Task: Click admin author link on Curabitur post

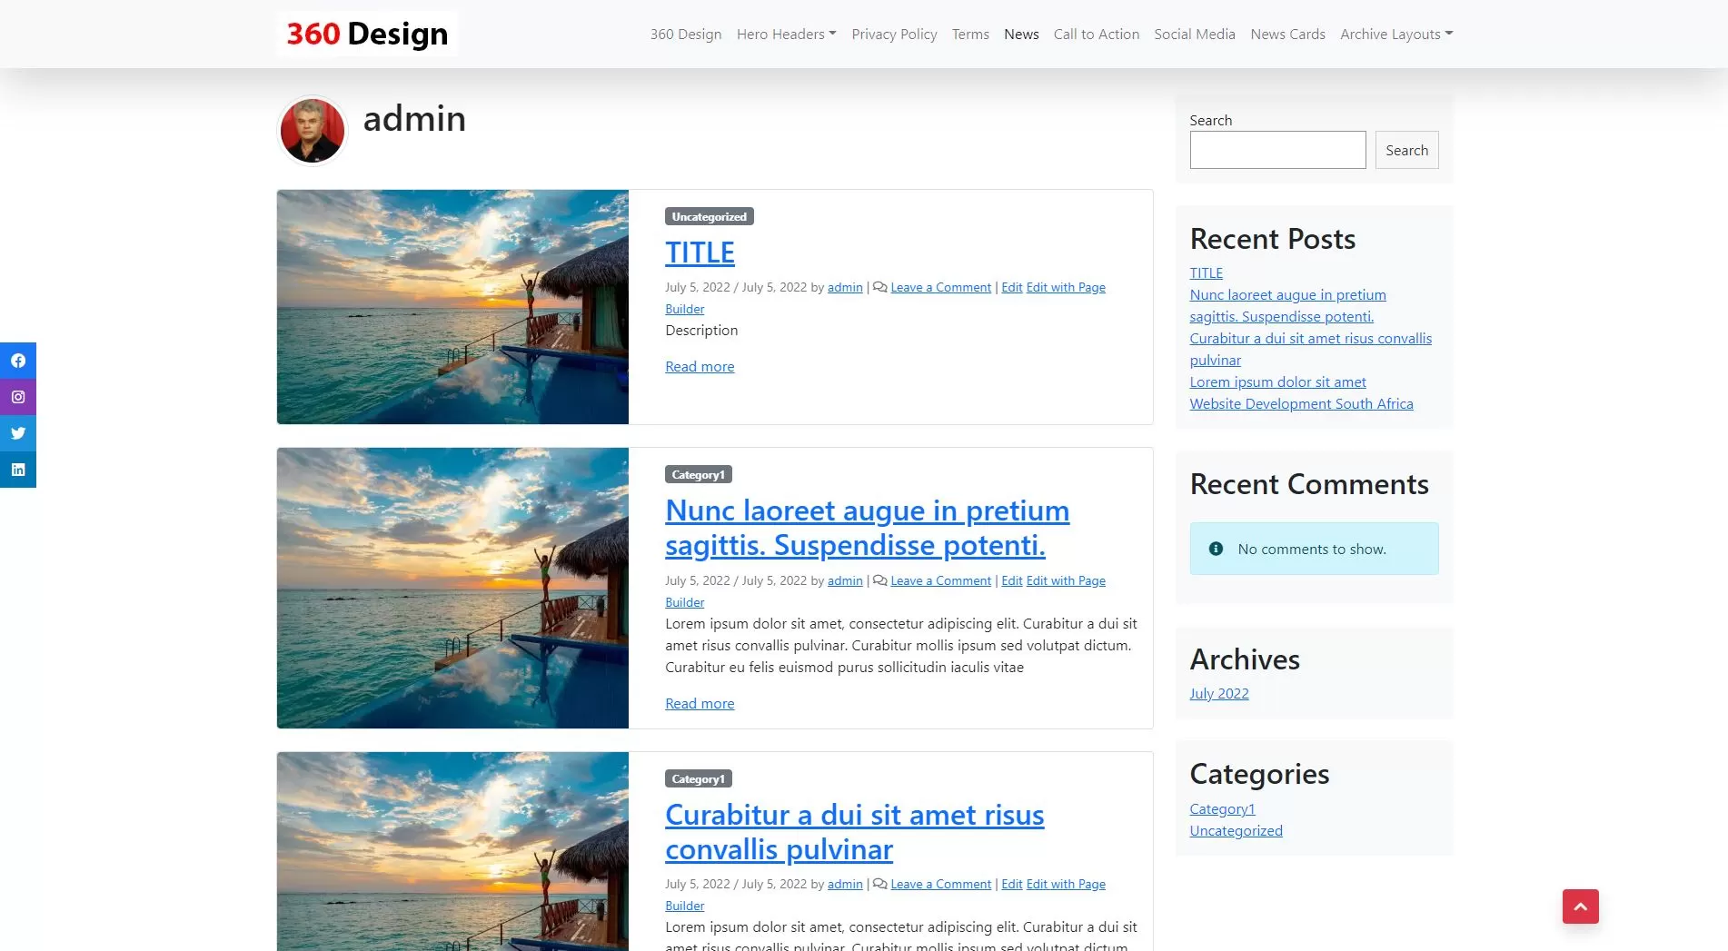Action: [845, 884]
